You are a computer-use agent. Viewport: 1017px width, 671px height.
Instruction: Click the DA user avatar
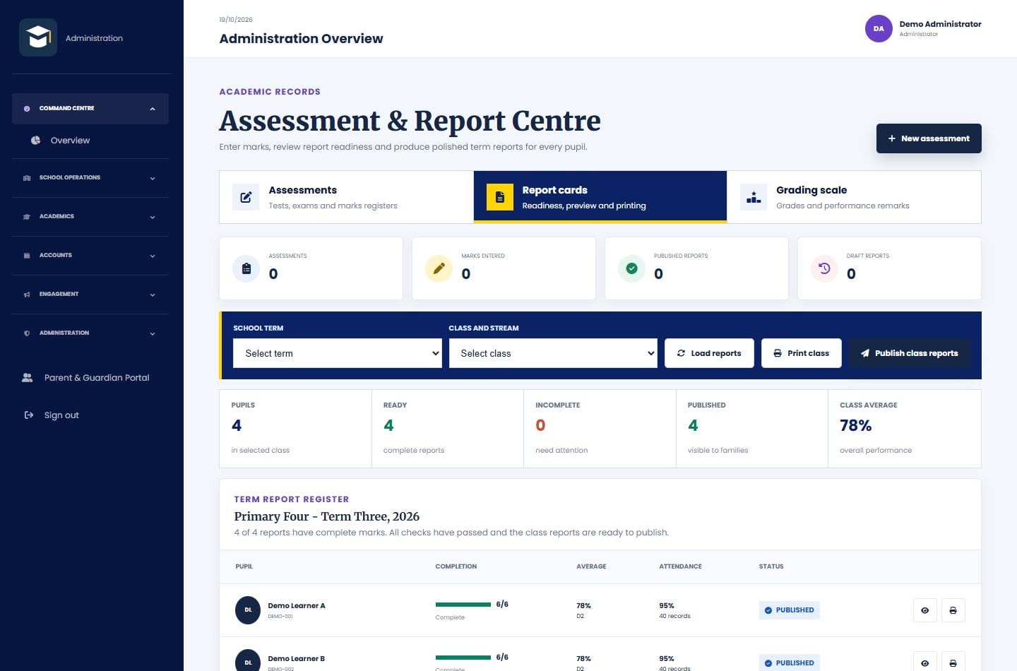click(879, 29)
